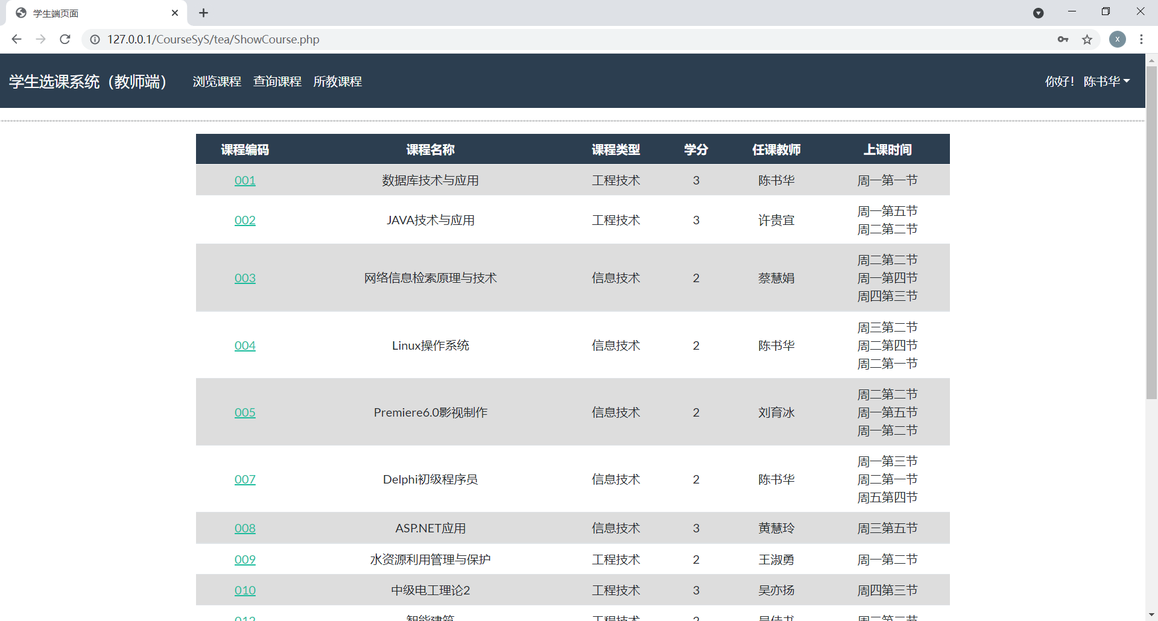Close the 学生端页面 tab
The height and width of the screenshot is (621, 1158).
point(175,13)
